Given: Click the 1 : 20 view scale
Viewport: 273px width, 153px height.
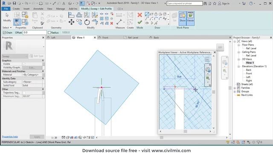Looking at the screenshot, I should [x=54, y=138].
